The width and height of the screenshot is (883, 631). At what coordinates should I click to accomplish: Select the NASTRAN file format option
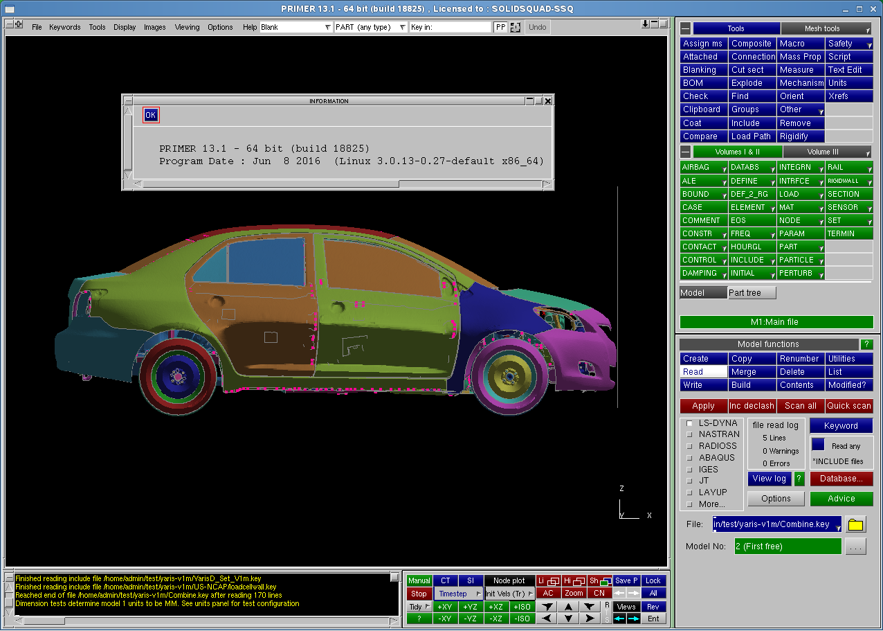[689, 434]
